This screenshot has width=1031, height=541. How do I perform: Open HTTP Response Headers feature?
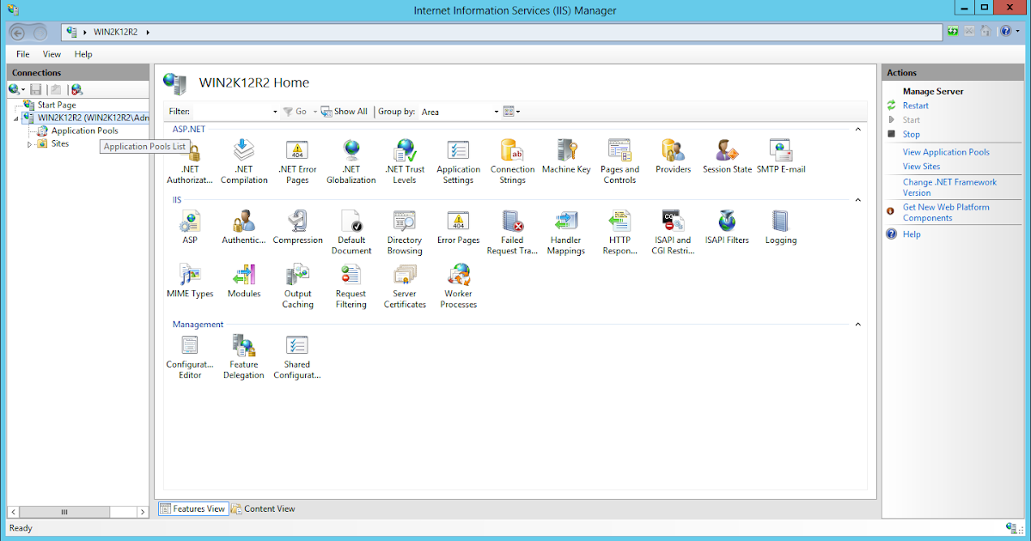(x=619, y=232)
